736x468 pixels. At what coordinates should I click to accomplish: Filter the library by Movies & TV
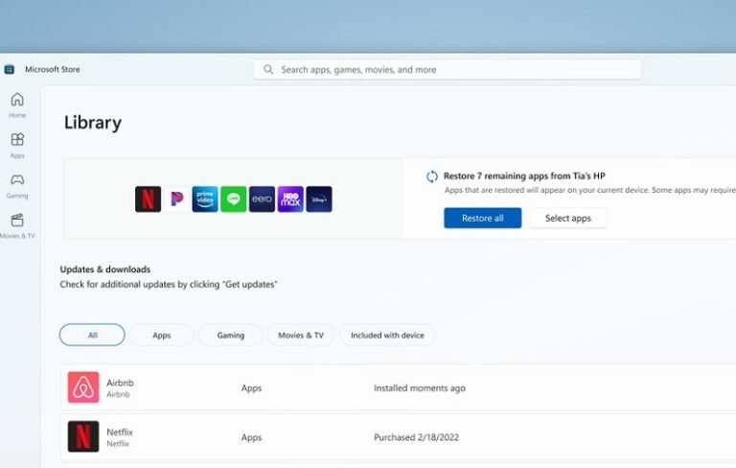[x=300, y=335]
